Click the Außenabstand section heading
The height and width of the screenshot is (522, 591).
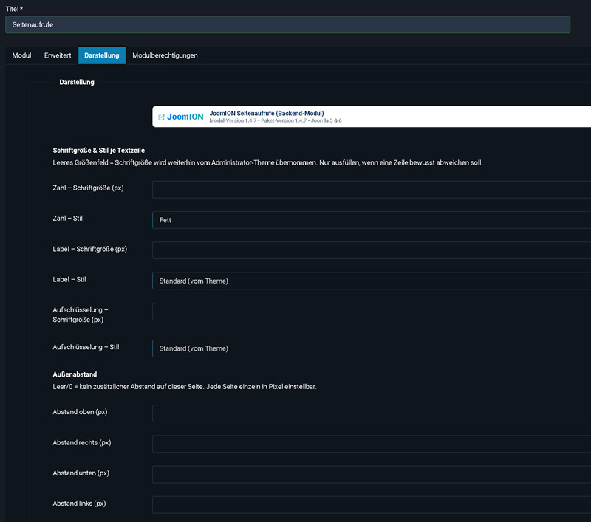click(x=75, y=374)
